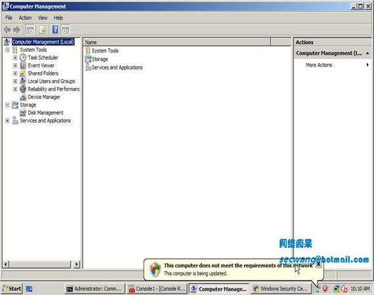Click the taskbar clock showing 10:10 AM
The height and width of the screenshot is (295, 374).
click(360, 289)
